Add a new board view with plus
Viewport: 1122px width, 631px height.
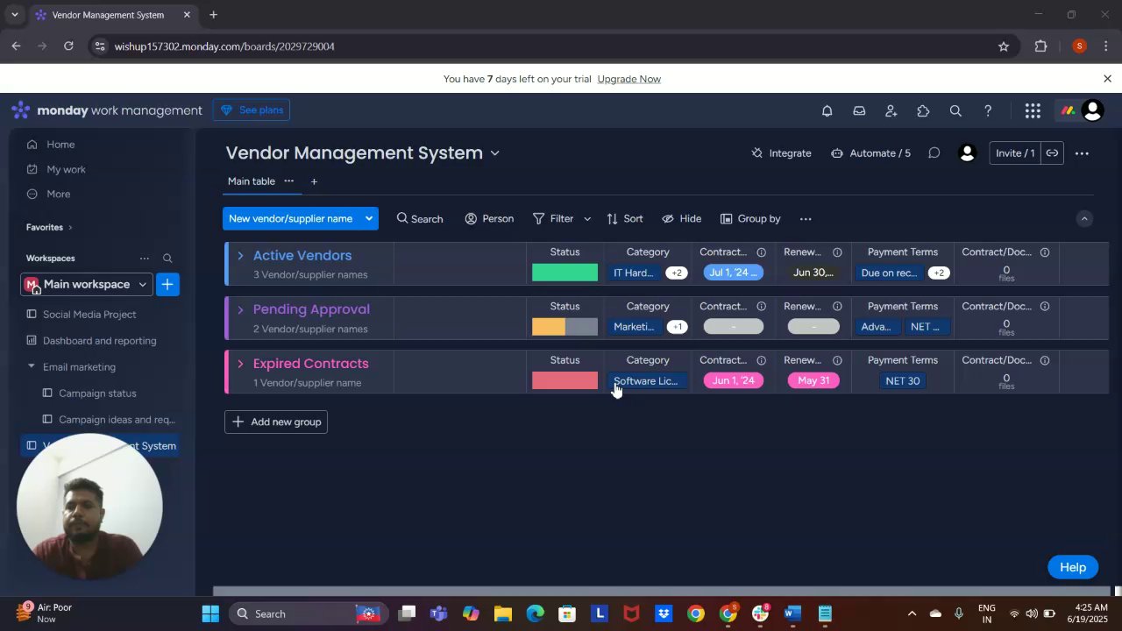coord(314,181)
